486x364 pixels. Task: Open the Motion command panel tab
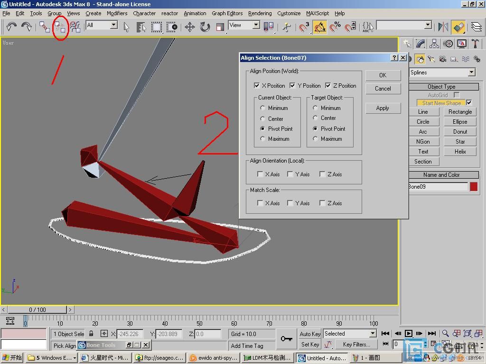pyautogui.click(x=448, y=44)
